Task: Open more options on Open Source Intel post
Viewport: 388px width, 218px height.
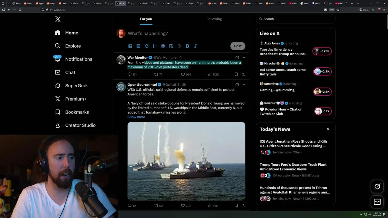Action: pos(243,85)
